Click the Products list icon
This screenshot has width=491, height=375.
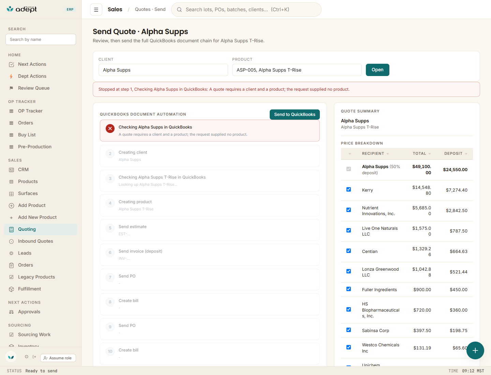(x=11, y=182)
